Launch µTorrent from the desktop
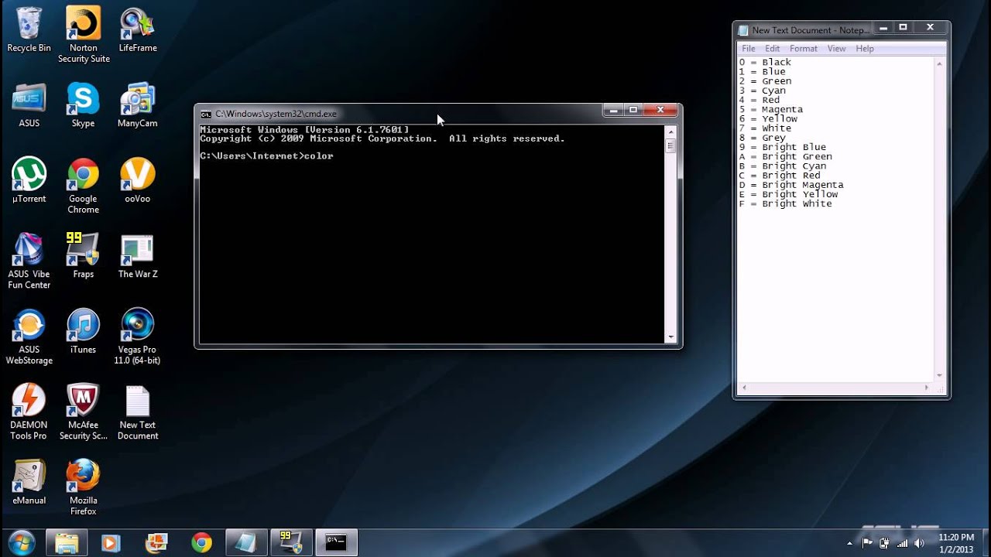Viewport: 991px width, 557px height. tap(29, 180)
